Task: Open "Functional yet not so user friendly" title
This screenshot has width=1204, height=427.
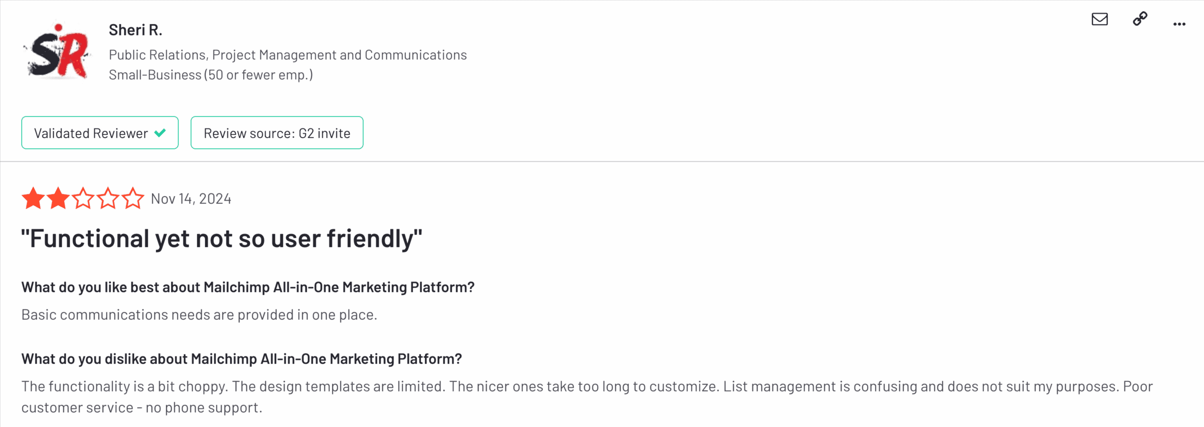Action: [222, 239]
